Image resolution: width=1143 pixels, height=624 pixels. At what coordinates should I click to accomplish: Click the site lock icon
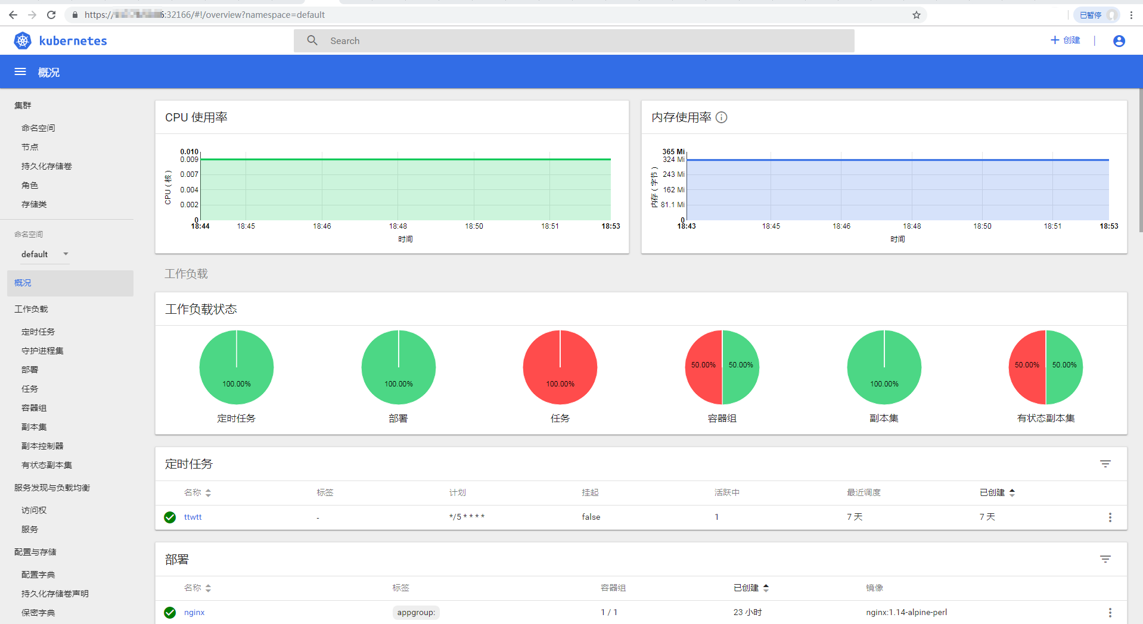(74, 15)
